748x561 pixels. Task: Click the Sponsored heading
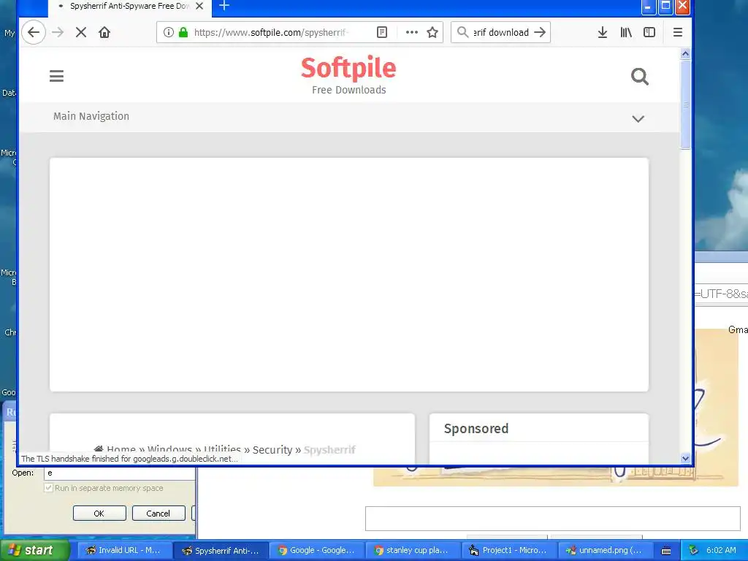476,428
